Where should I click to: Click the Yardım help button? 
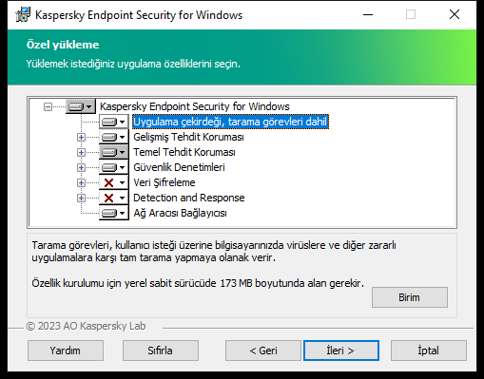tap(66, 351)
